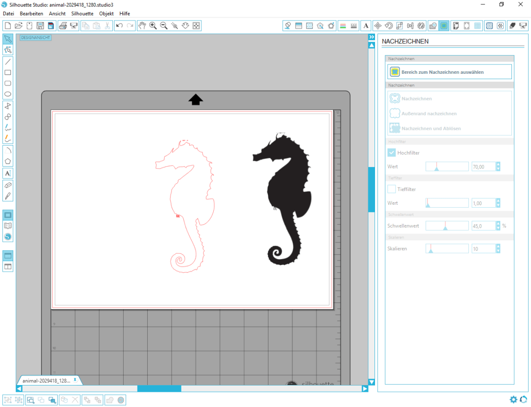
Task: Click Bereich zum Nachzeichnen auswählen
Action: point(449,71)
